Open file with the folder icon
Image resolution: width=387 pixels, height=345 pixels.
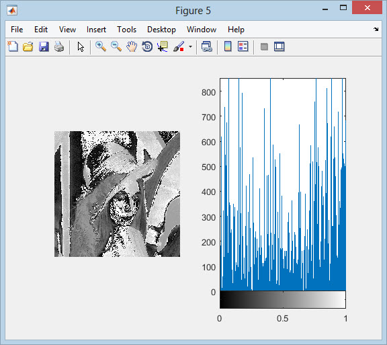[x=28, y=46]
